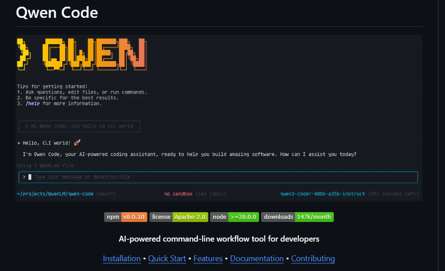Click the '/help' command text
The width and height of the screenshot is (445, 271).
32,103
